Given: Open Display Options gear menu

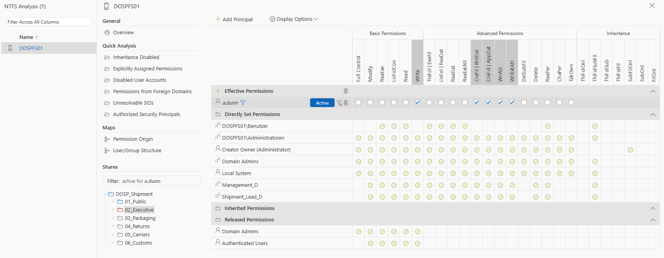Looking at the screenshot, I should click(x=294, y=19).
